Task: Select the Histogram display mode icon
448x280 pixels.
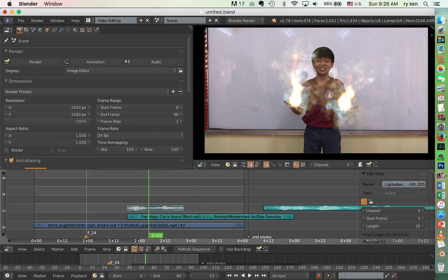Action: (287, 164)
